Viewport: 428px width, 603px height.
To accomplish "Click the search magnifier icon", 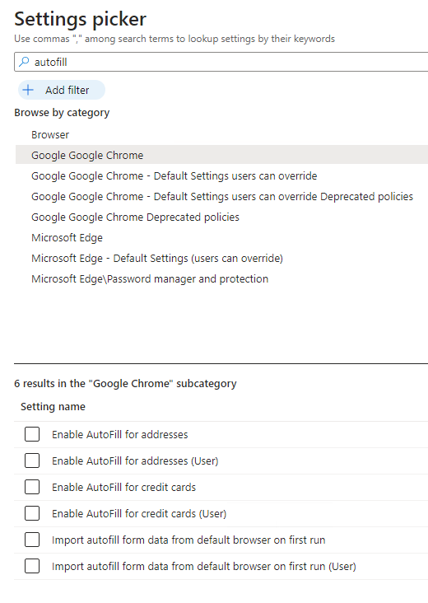I will click(24, 62).
